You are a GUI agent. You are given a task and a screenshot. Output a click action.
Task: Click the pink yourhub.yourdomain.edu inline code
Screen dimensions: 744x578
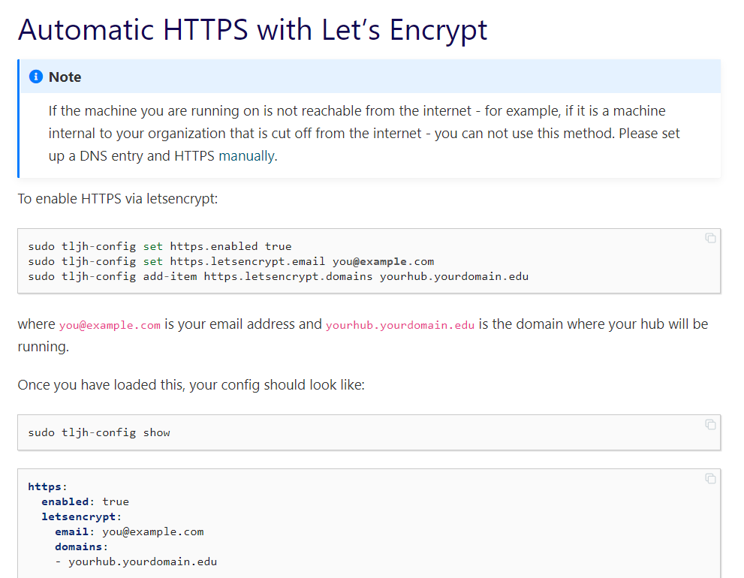[x=400, y=325]
